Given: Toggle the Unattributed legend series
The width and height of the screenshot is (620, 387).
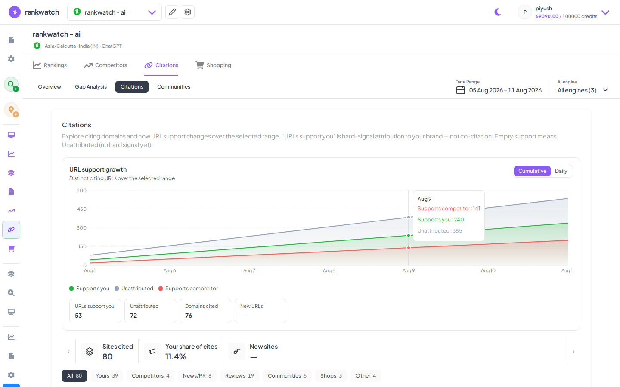Looking at the screenshot, I should tap(134, 289).
